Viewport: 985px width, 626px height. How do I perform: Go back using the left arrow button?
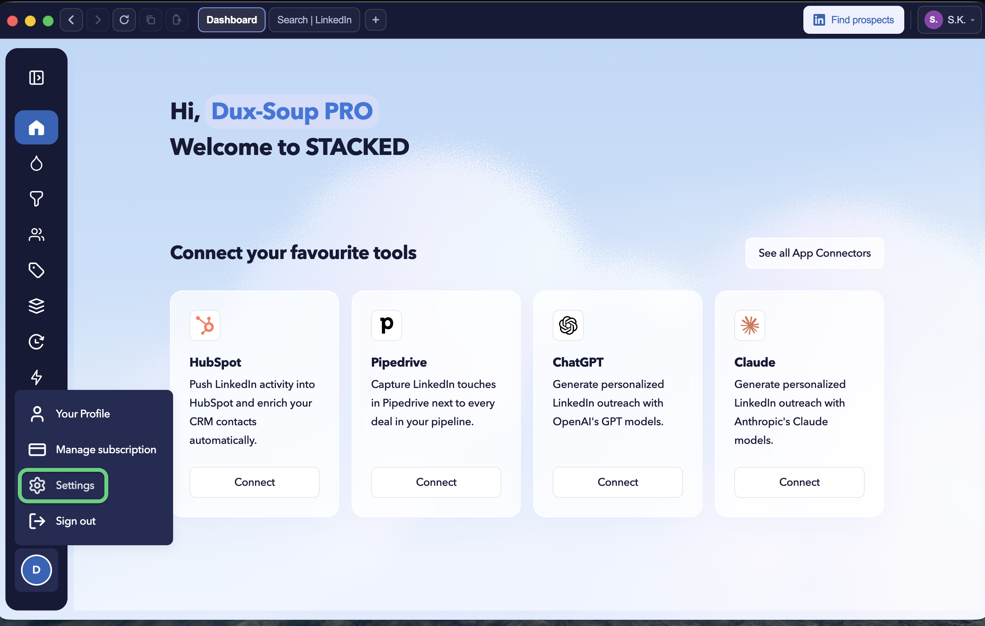[x=71, y=20]
